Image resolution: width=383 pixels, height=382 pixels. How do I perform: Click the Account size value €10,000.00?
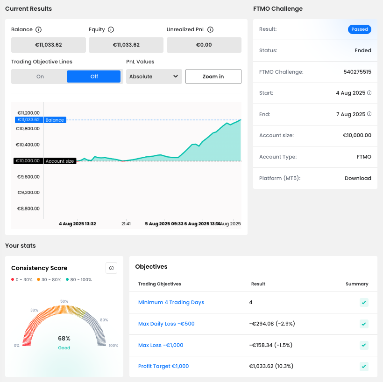[357, 135]
